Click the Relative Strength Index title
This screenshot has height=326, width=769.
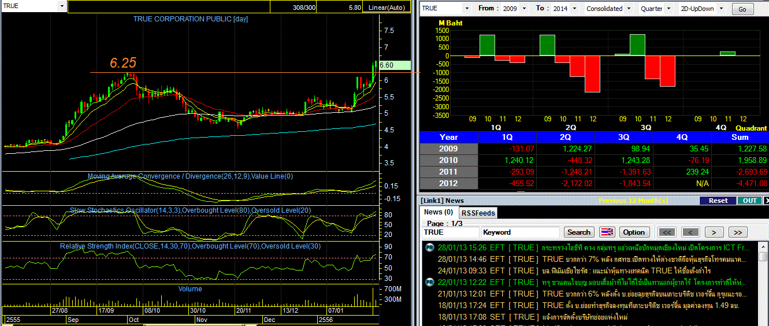[190, 246]
